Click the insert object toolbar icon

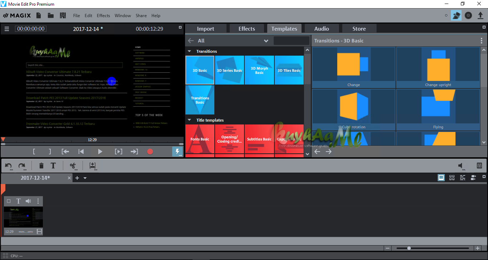coord(93,166)
